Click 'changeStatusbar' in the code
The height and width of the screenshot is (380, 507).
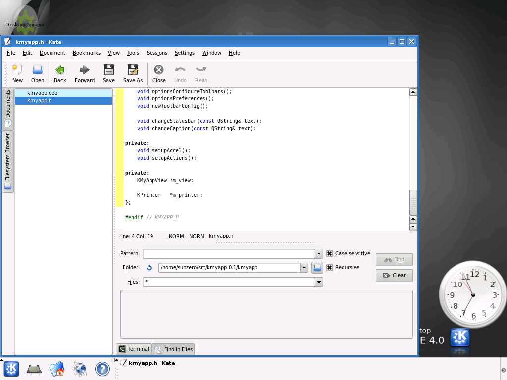point(174,121)
